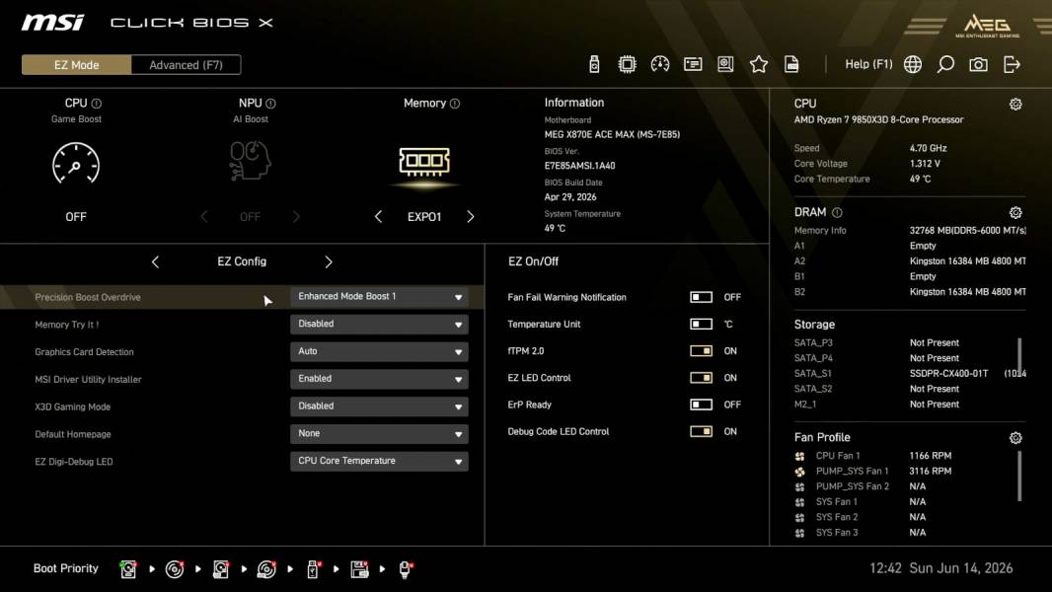Toggle the Temperature Unit switch

coord(701,324)
